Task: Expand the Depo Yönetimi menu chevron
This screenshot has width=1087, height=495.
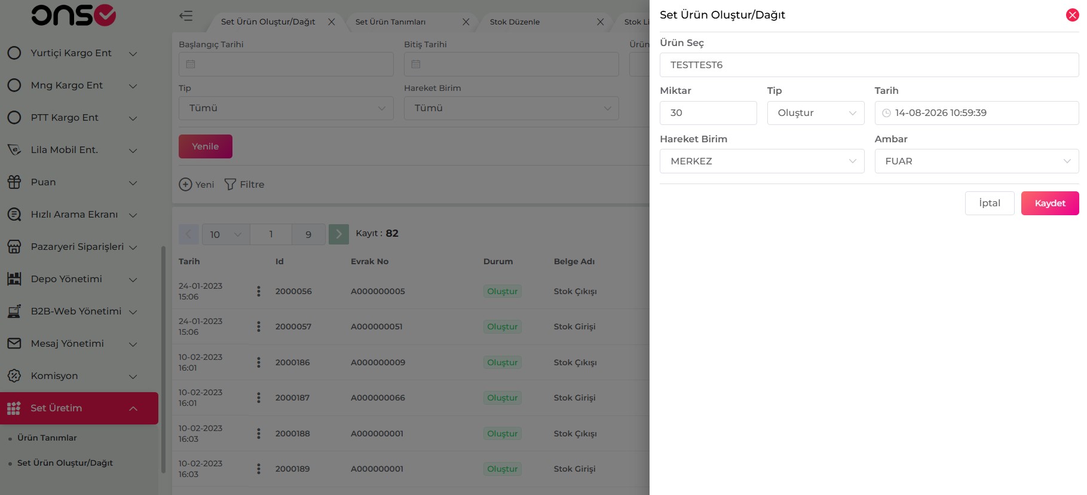Action: click(x=133, y=280)
